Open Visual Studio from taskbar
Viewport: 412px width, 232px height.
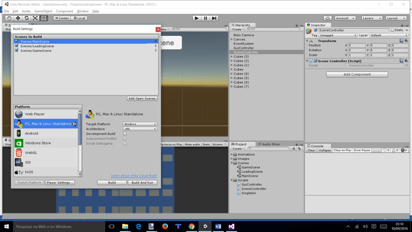click(231, 227)
